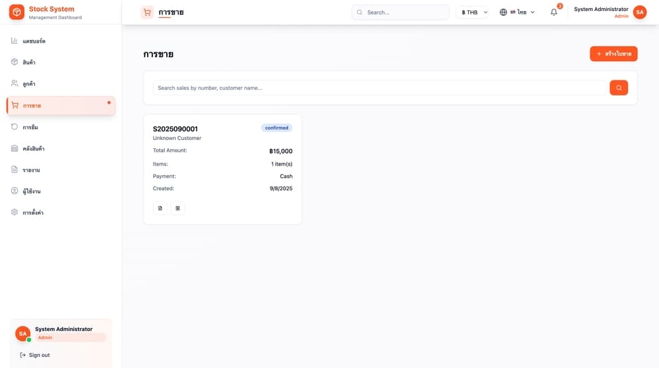659x368 pixels.
Task: Click the Stock System cube logo
Action: (x=16, y=12)
